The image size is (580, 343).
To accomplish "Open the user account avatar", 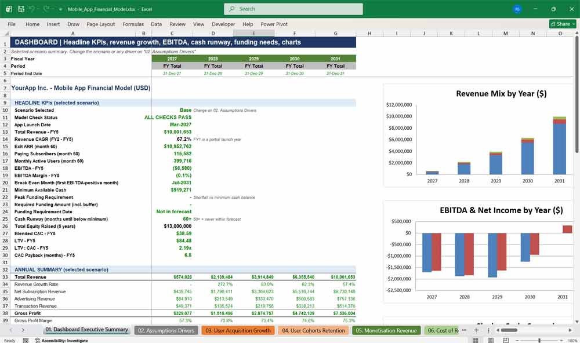I will [x=517, y=9].
